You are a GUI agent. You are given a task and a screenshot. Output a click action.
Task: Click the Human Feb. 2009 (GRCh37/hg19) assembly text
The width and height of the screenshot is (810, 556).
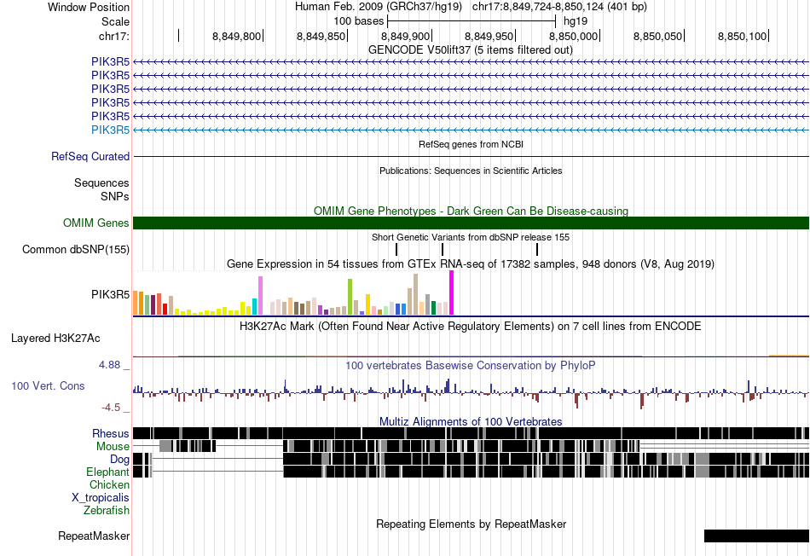point(378,7)
